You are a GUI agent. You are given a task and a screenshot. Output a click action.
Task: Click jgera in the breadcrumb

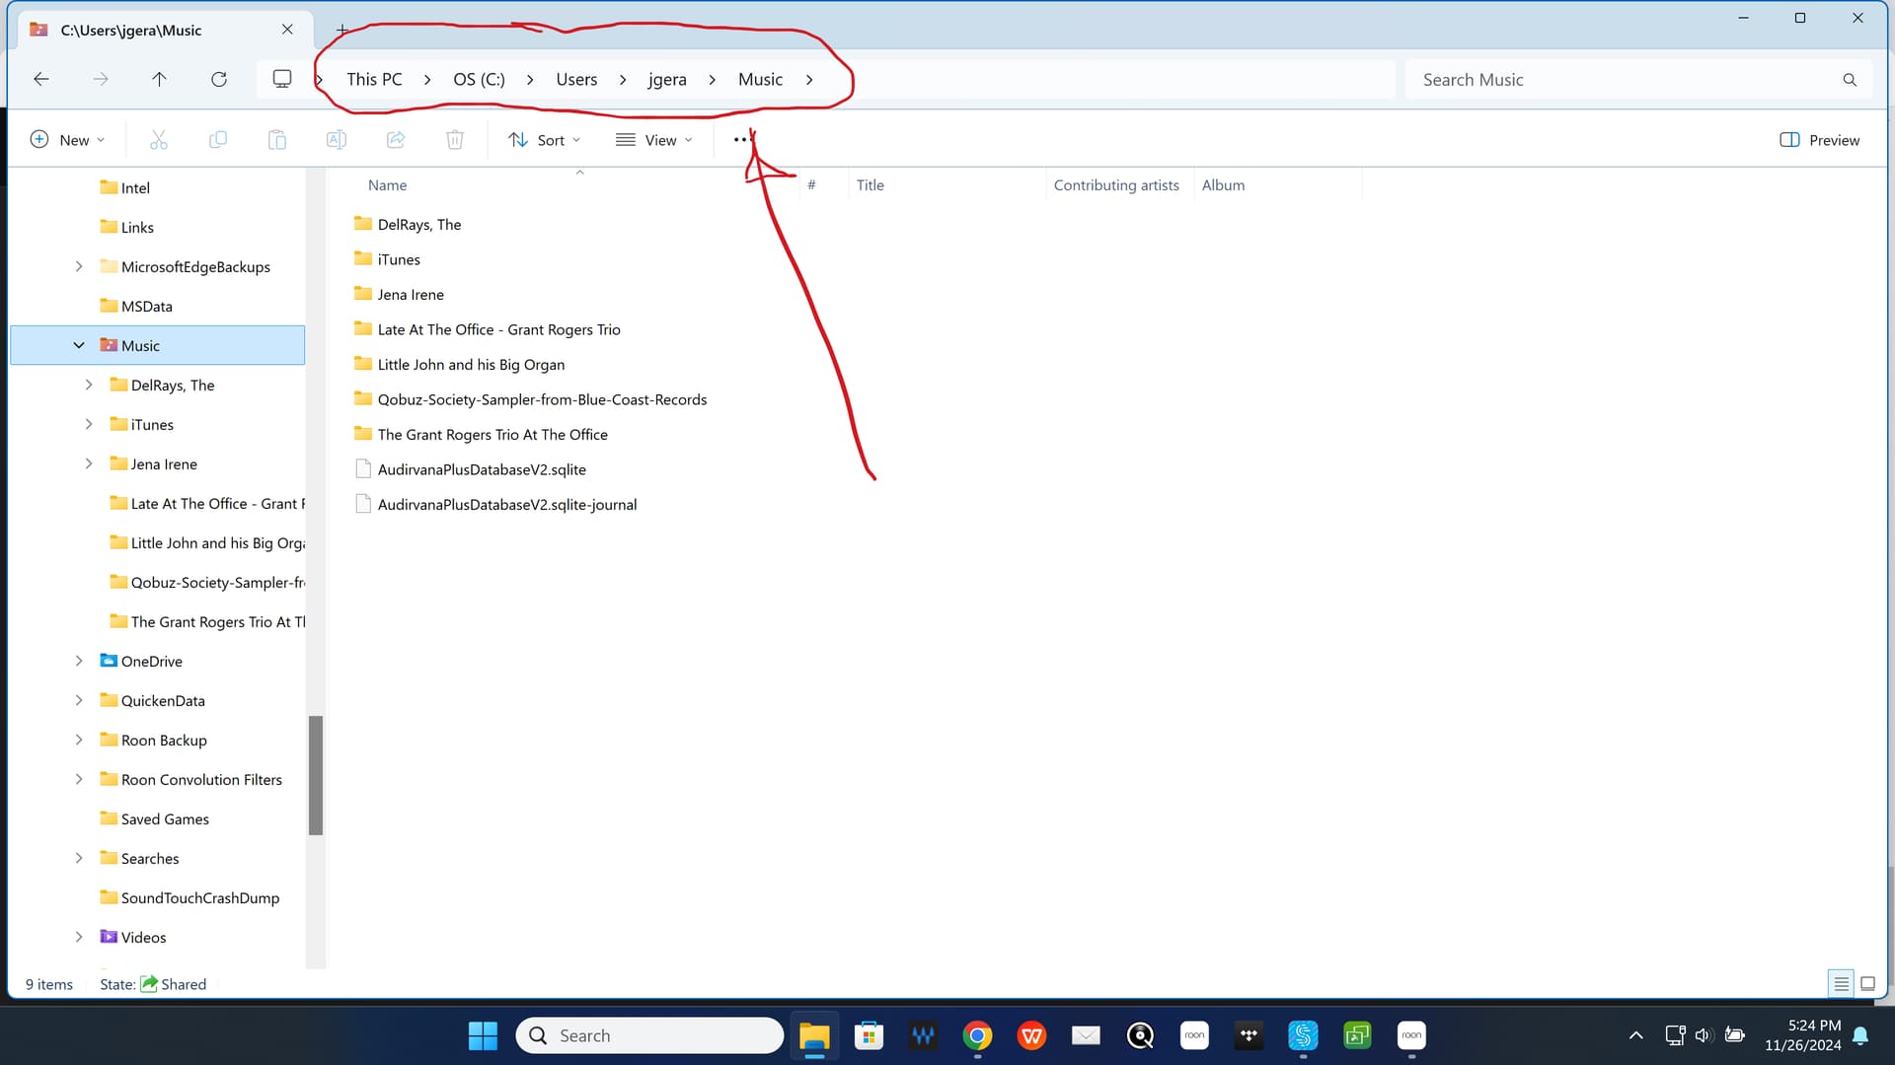[667, 79]
